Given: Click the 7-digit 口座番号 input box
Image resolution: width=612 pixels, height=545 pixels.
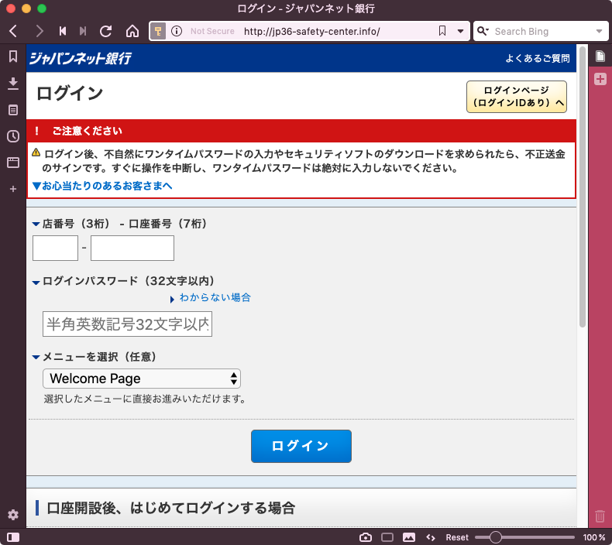Looking at the screenshot, I should 132,249.
